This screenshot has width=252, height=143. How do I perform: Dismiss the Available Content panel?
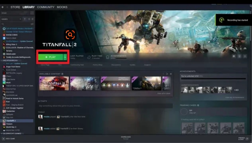[171, 74]
